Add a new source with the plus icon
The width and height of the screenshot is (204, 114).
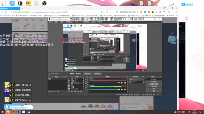[69, 91]
